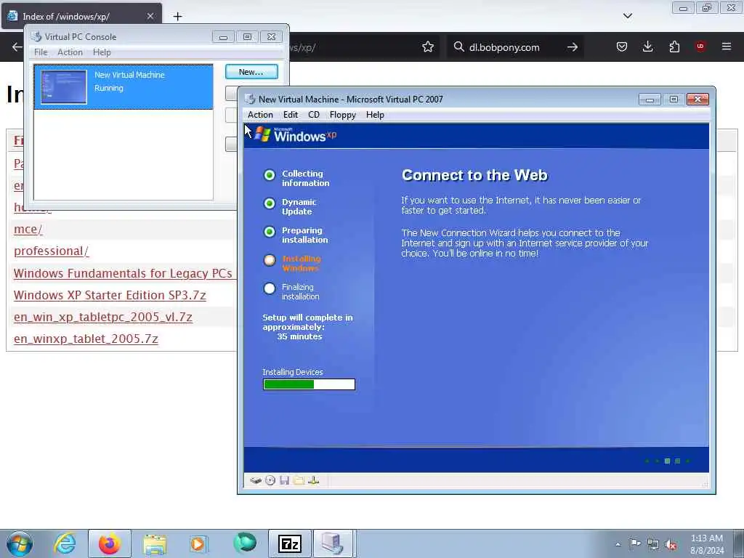Click the network adapter icon in Virtual PC status bar

(313, 481)
